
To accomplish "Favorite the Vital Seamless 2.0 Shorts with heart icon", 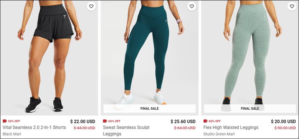I will (91, 6).
